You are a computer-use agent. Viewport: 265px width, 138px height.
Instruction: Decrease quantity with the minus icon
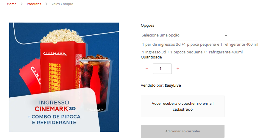tap(147, 69)
